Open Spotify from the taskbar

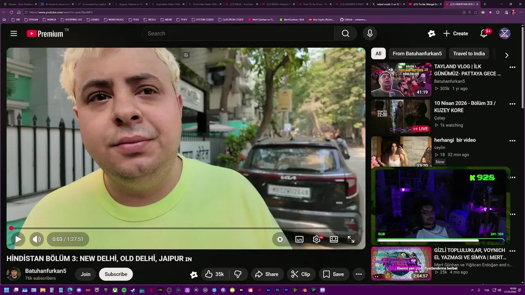click(124, 290)
